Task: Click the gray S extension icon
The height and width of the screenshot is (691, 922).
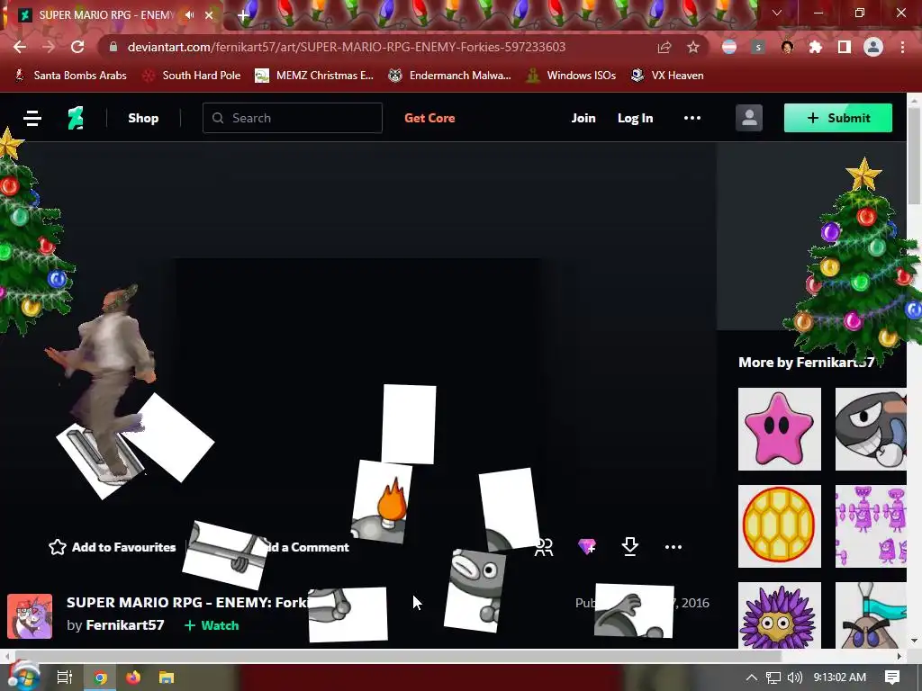Action: [x=758, y=47]
